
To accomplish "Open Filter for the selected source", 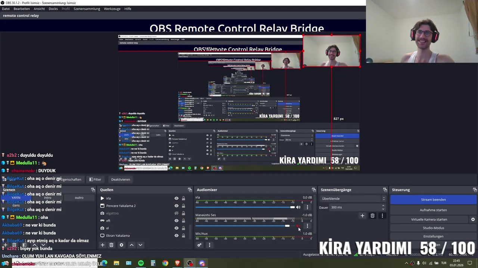I will click(95, 179).
